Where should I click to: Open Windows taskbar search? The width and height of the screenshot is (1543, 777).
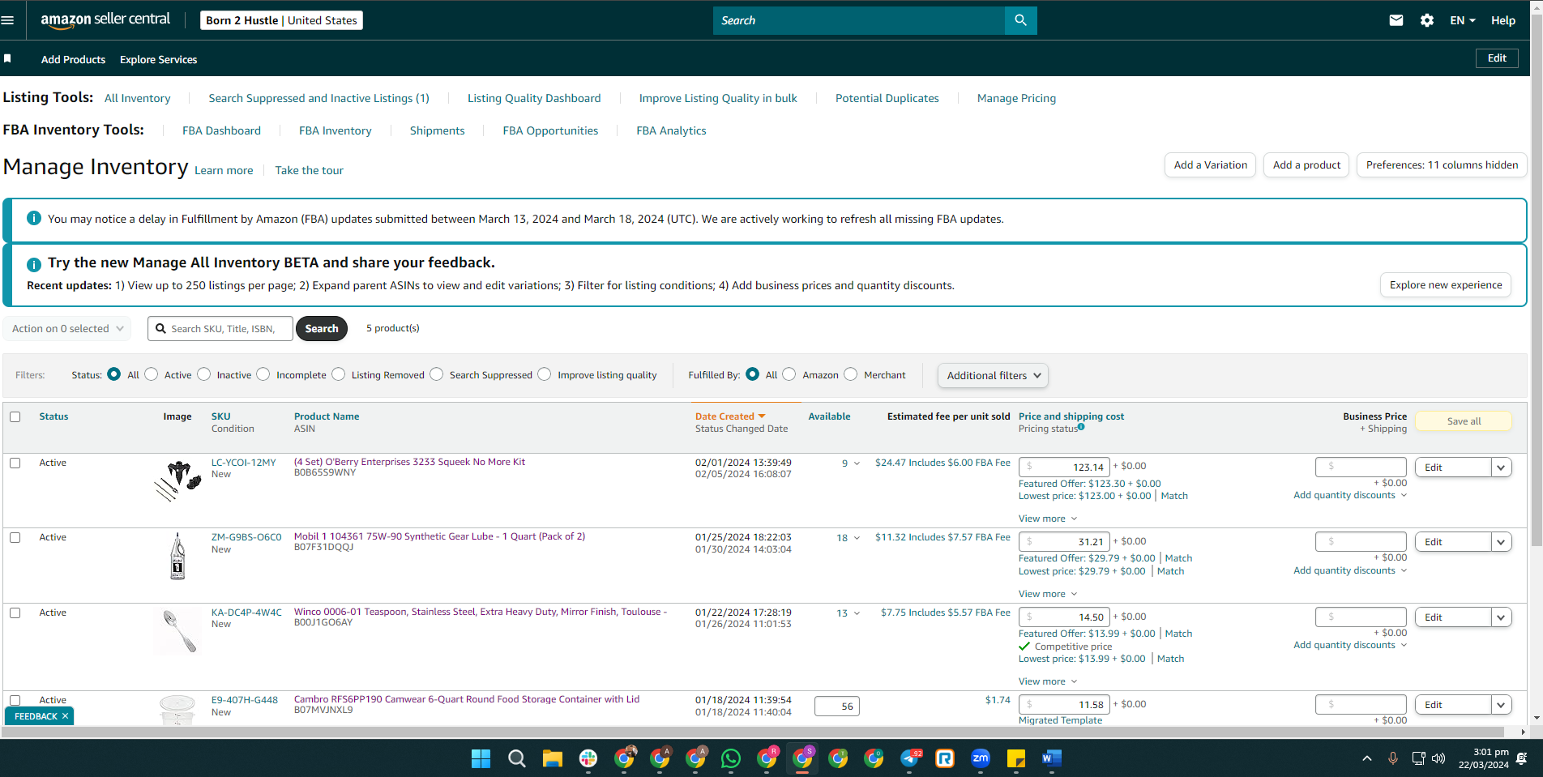[516, 758]
